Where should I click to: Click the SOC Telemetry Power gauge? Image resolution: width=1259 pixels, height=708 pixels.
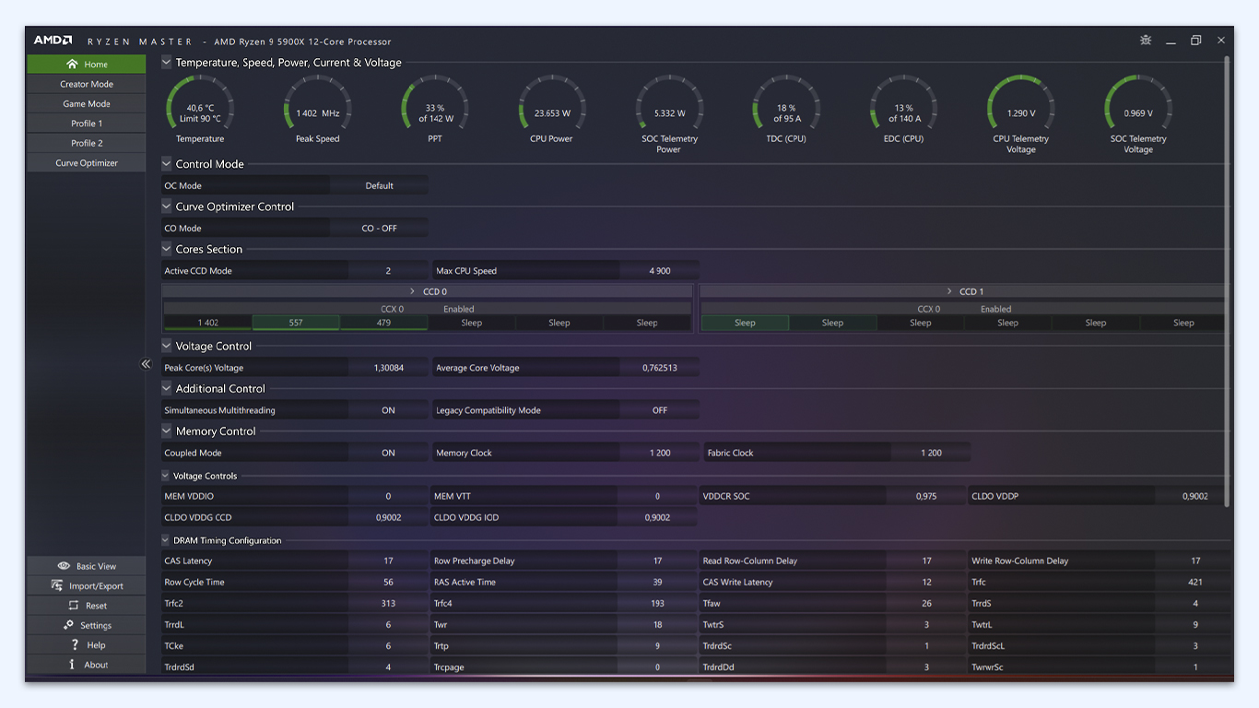669,113
